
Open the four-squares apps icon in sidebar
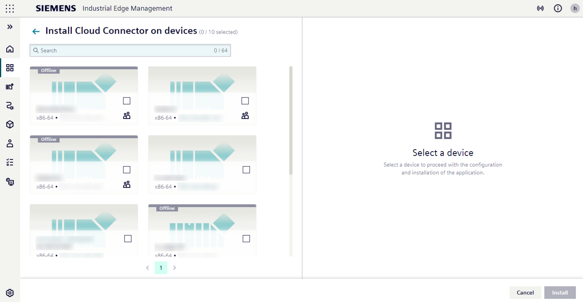pyautogui.click(x=10, y=68)
